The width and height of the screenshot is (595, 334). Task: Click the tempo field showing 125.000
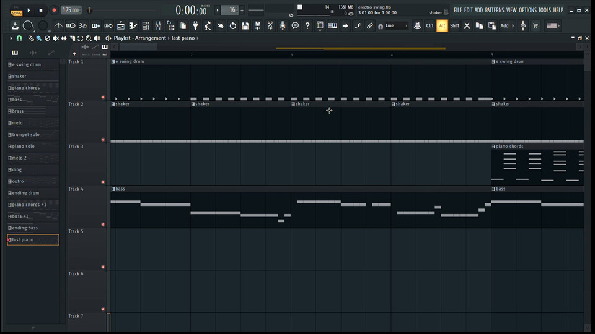pos(71,11)
